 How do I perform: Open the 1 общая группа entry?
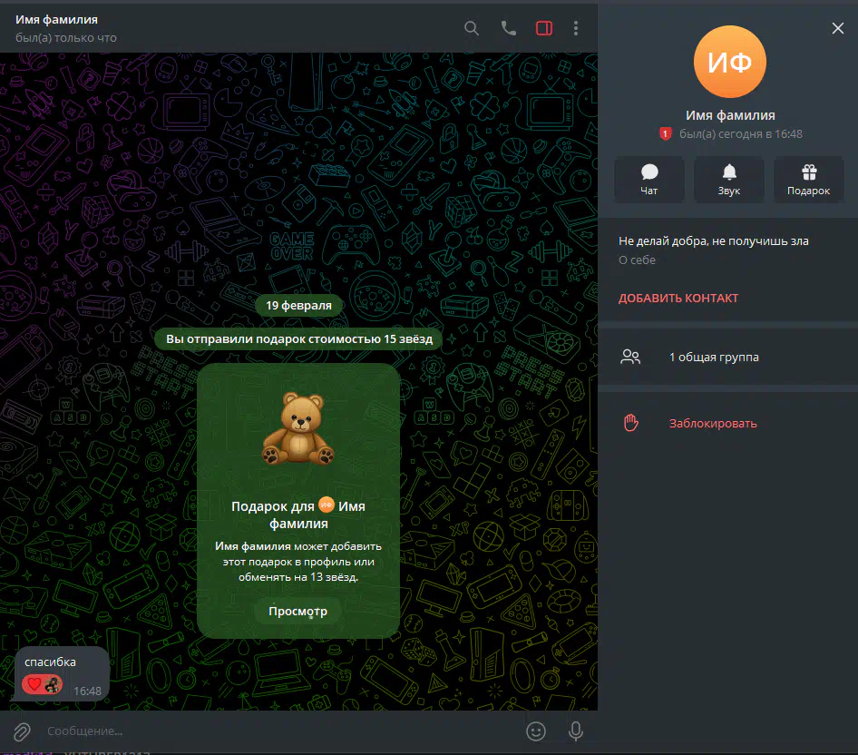tap(714, 357)
